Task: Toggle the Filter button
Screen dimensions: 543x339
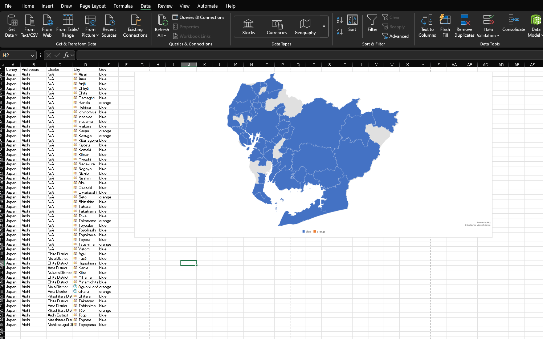Action: tap(372, 23)
